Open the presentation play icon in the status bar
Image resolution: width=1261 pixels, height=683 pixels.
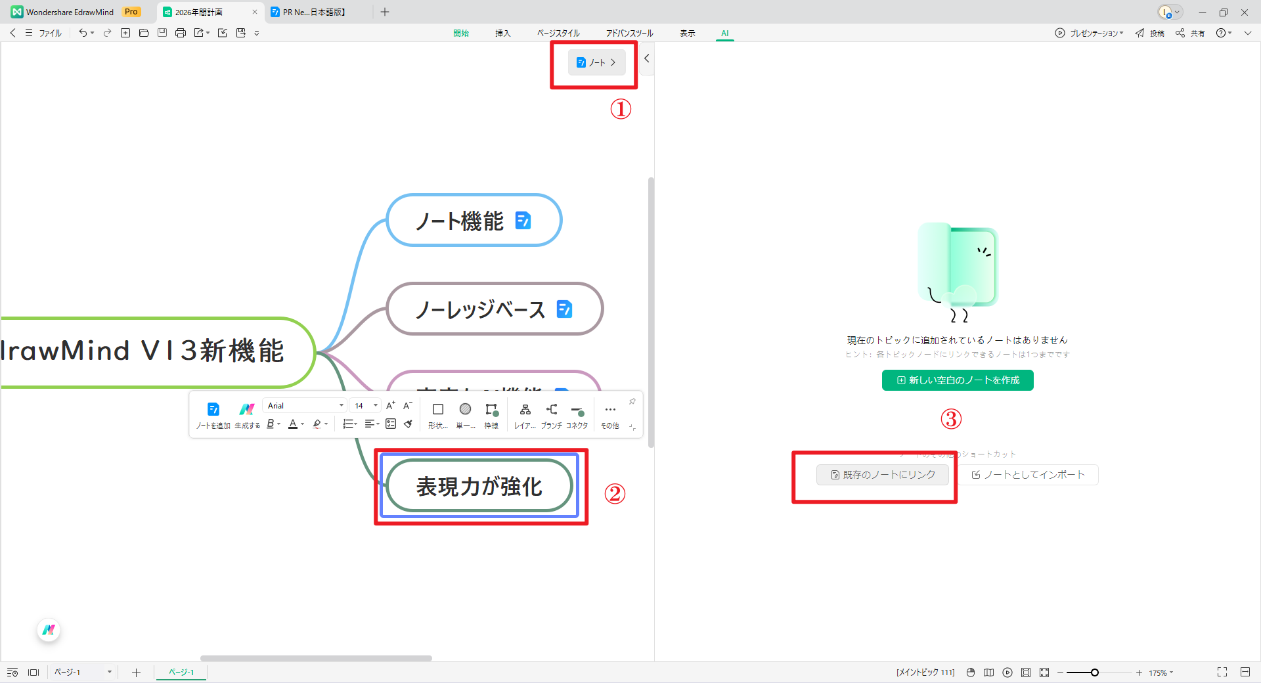1008,672
